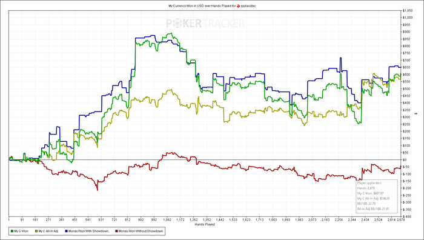Select the 'Money Won Without Showdown' legend label
Image resolution: width=424 pixels, height=240 pixels.
(x=141, y=231)
